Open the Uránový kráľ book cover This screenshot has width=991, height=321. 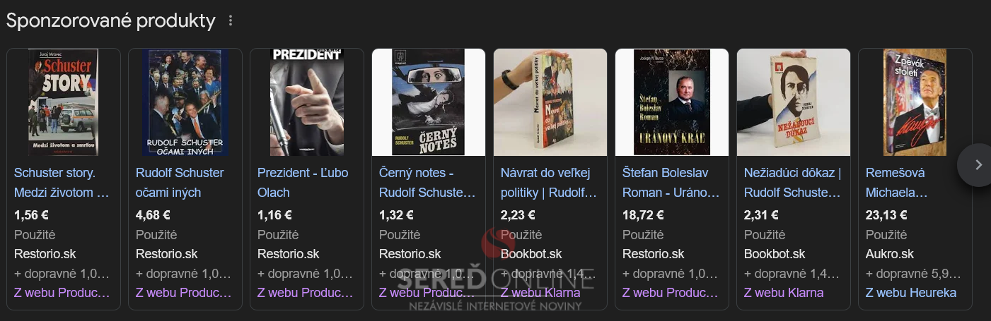[672, 102]
